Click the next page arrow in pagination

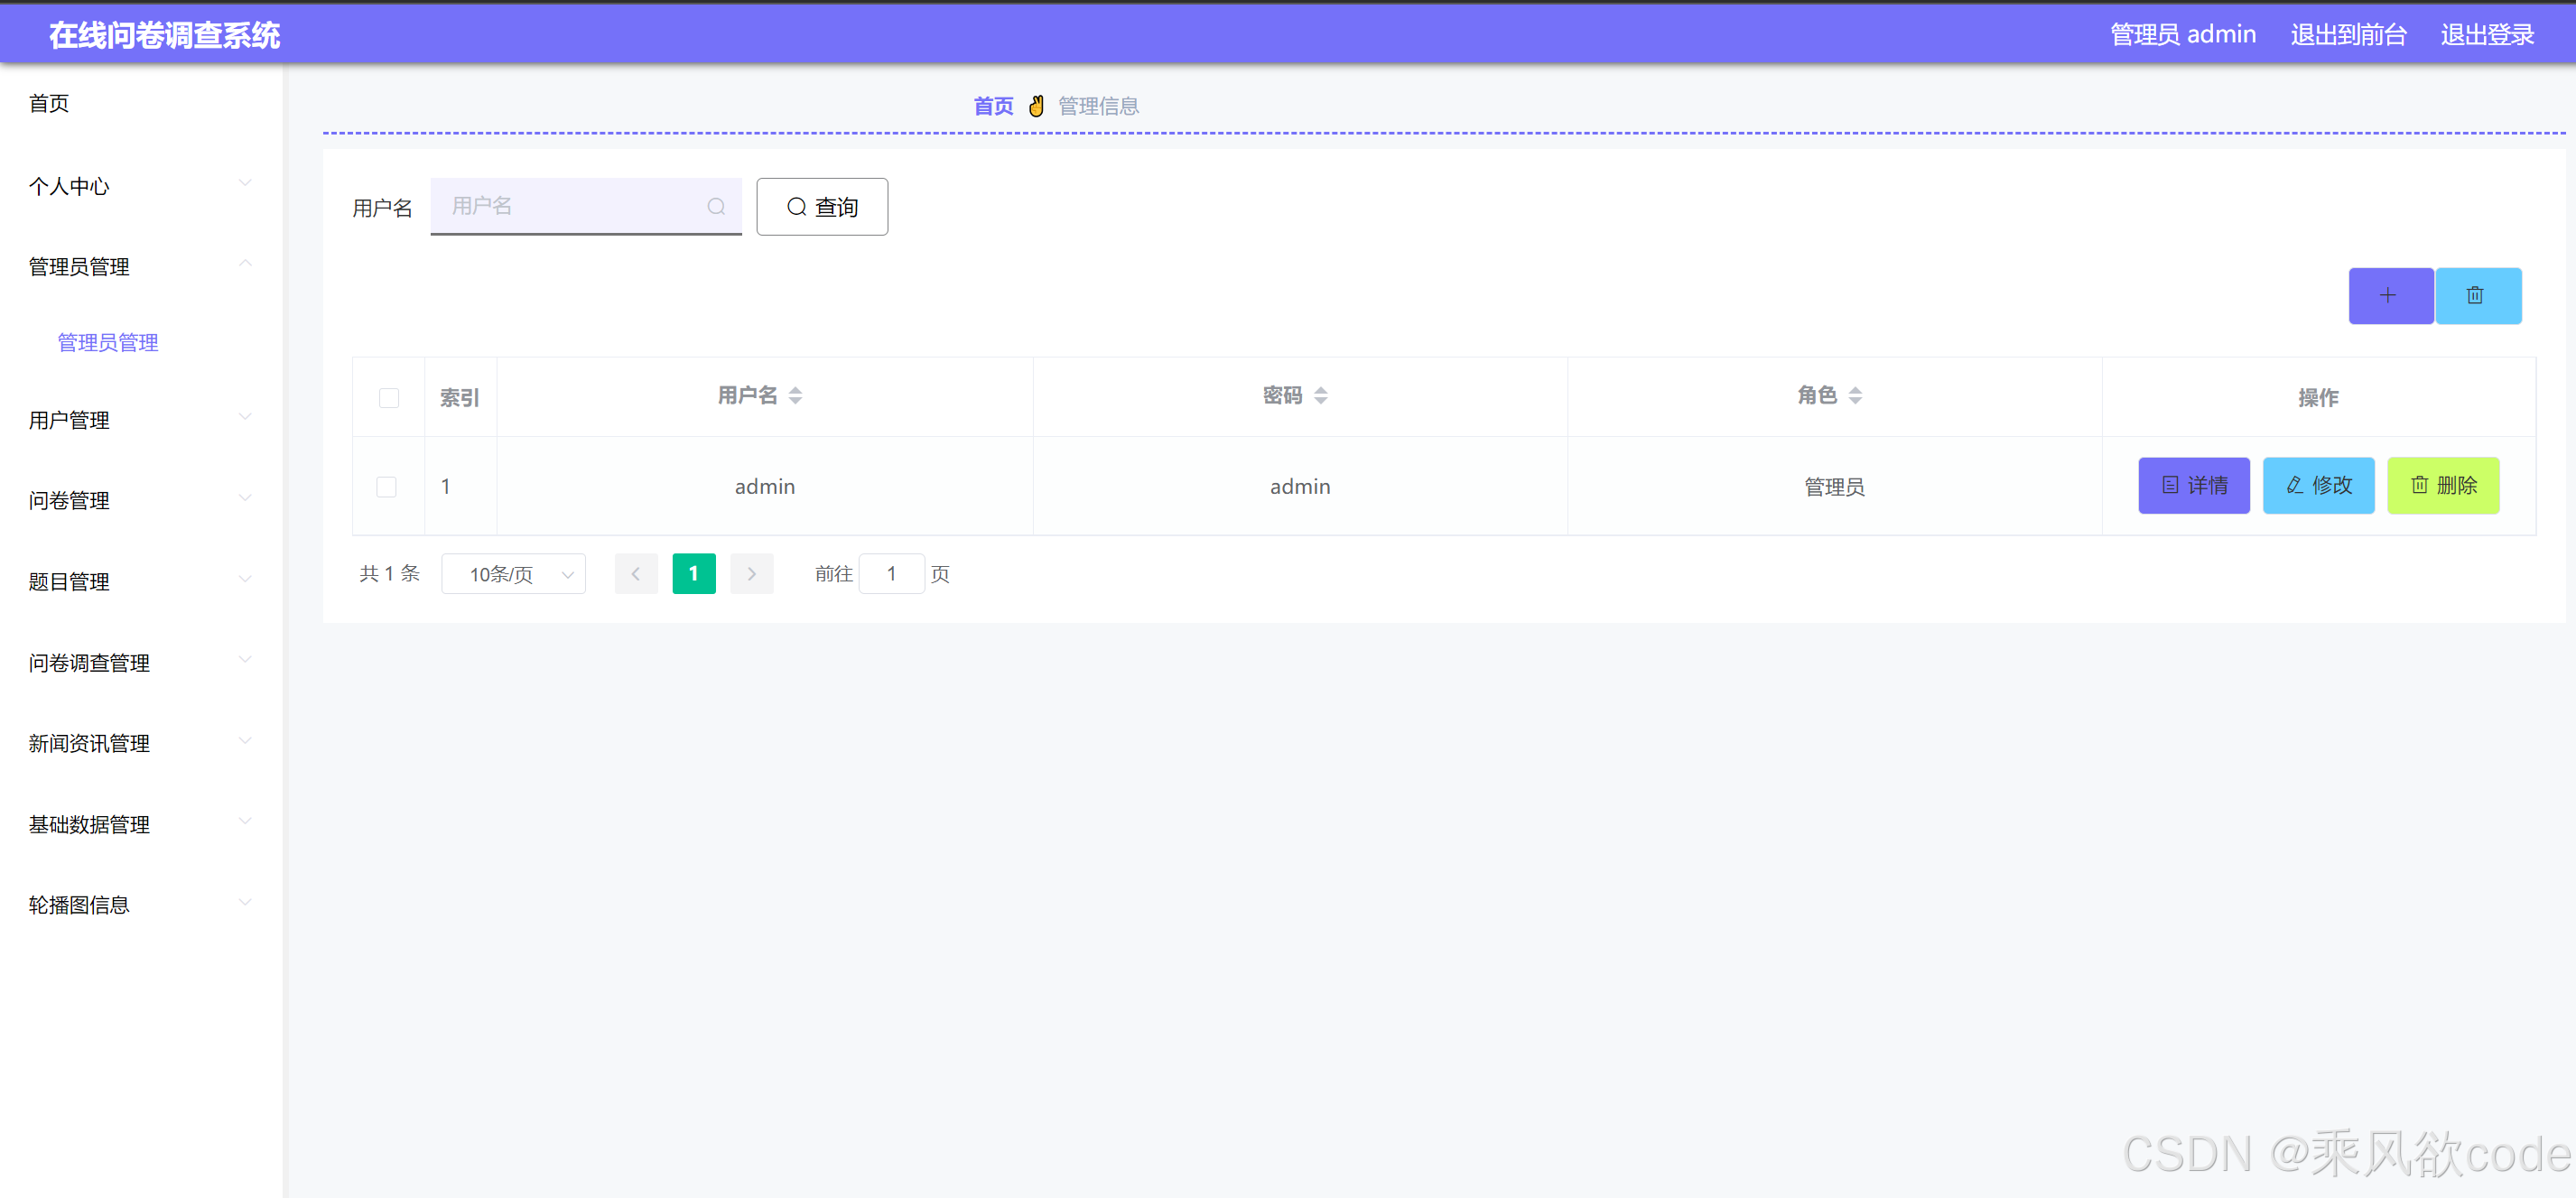pos(752,573)
